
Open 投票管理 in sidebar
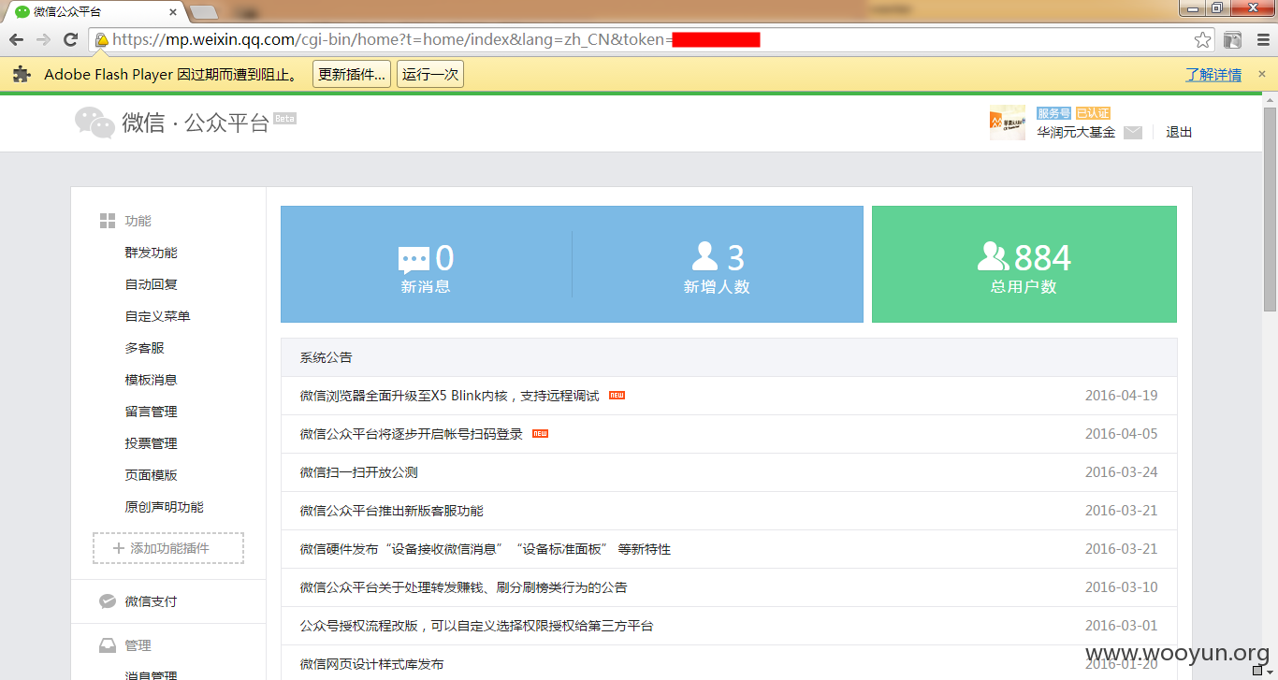click(x=152, y=443)
